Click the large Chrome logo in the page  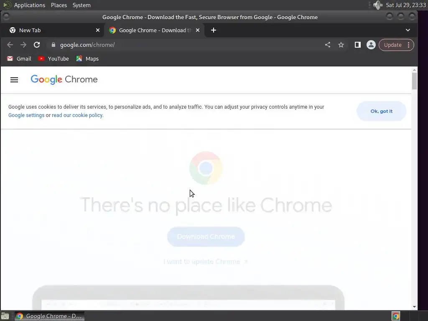coord(206,168)
